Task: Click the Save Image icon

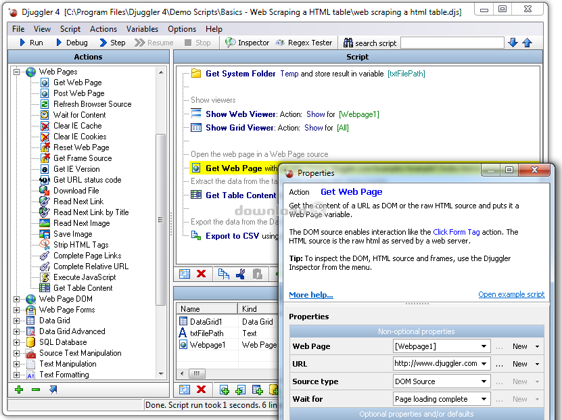Action: tap(45, 234)
